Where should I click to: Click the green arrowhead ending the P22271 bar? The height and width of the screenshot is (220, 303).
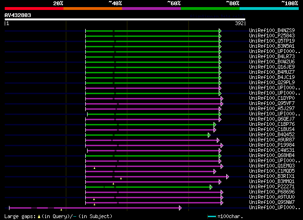(211, 187)
